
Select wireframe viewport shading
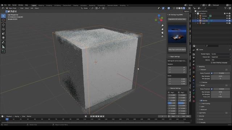[177, 8]
